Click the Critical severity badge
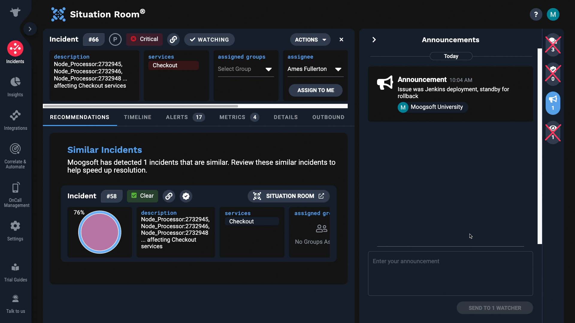 pyautogui.click(x=144, y=39)
